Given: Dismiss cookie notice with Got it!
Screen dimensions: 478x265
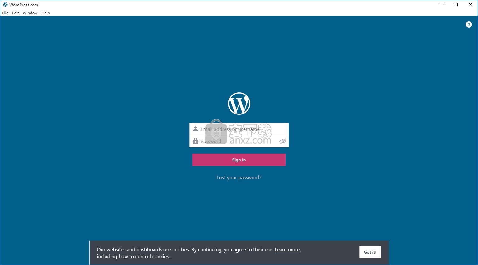Looking at the screenshot, I should (x=370, y=252).
